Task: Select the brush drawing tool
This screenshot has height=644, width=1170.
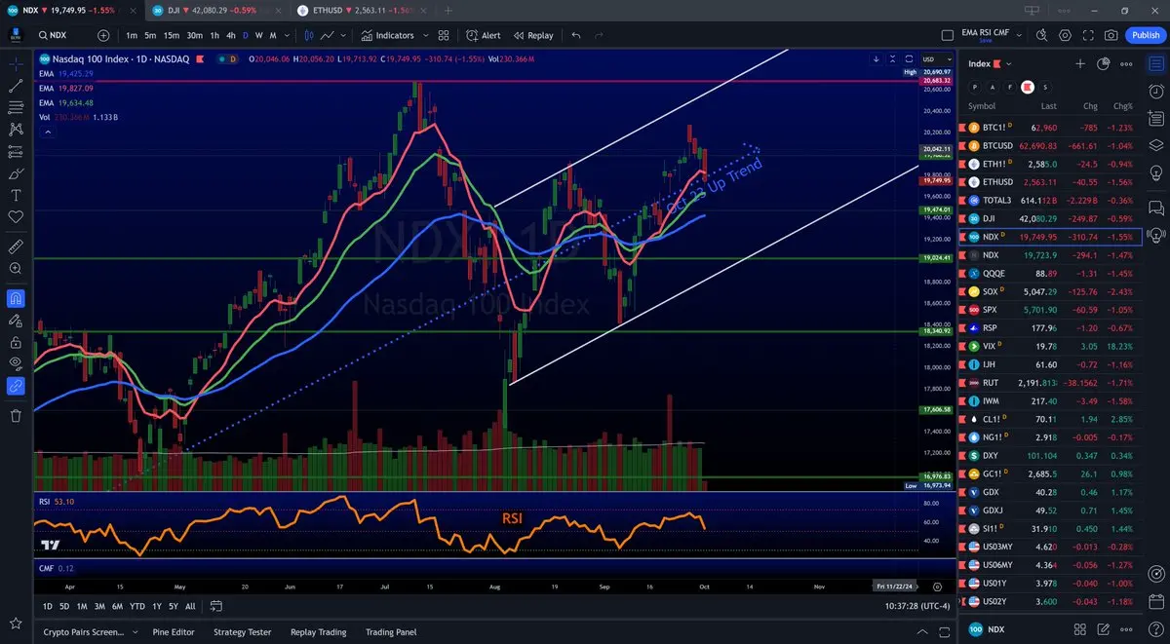Action: pos(16,173)
